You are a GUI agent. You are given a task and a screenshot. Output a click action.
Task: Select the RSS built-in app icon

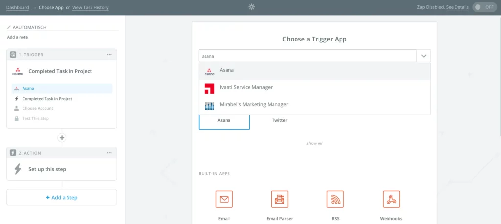point(335,199)
